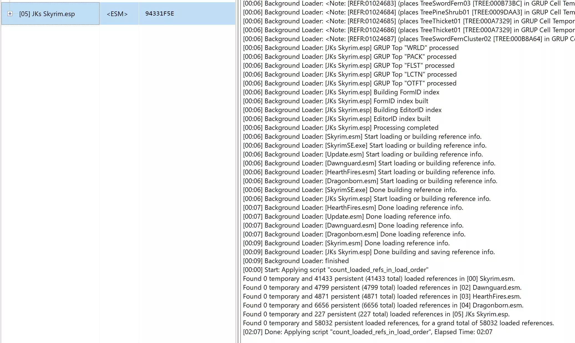Screen dimensions: 575x343
Task: Click the 'Building EditorID index' log line
Action: (342, 110)
